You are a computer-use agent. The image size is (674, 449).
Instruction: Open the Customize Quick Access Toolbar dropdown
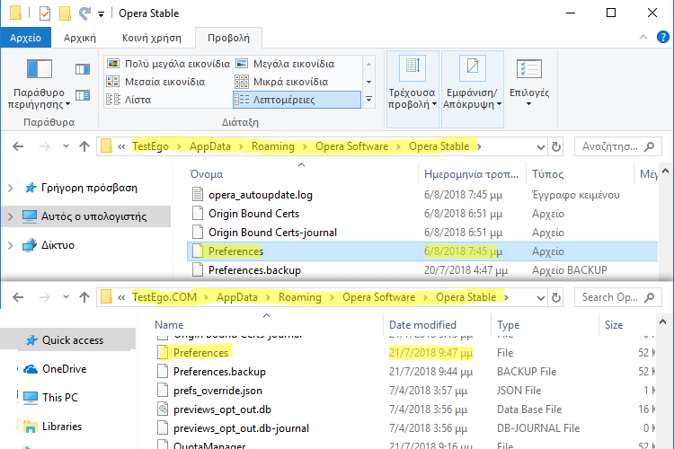(101, 14)
